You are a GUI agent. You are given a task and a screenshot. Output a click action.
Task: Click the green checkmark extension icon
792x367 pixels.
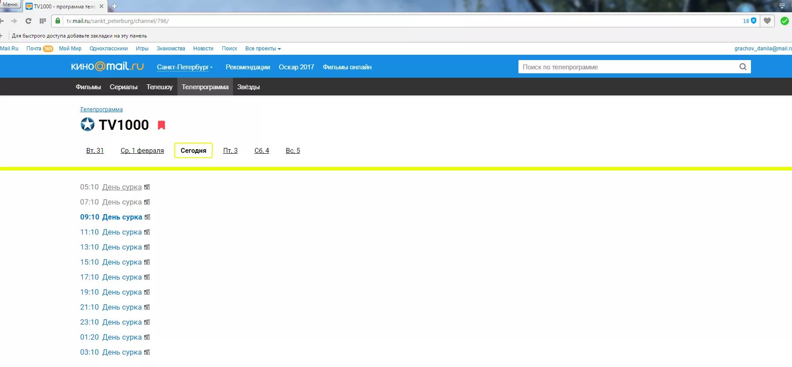[x=784, y=21]
